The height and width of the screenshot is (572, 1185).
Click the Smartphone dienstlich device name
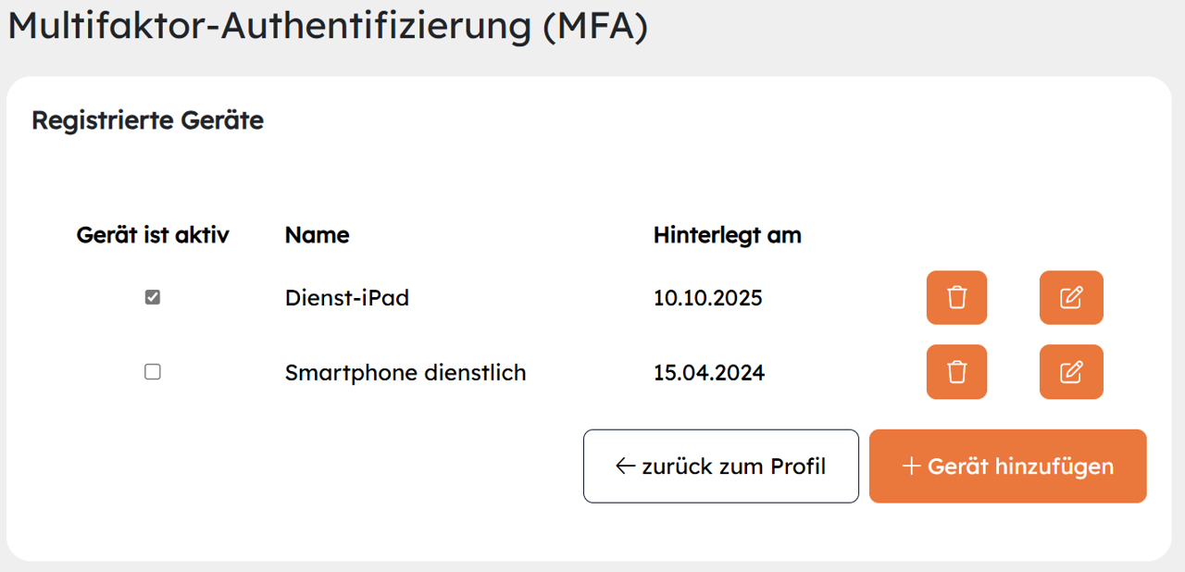coord(405,373)
